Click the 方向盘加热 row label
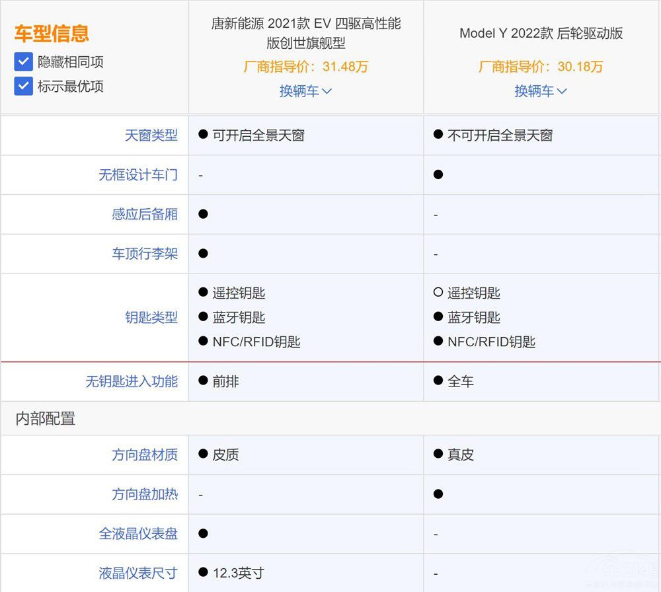Image resolution: width=661 pixels, height=592 pixels. [x=145, y=494]
